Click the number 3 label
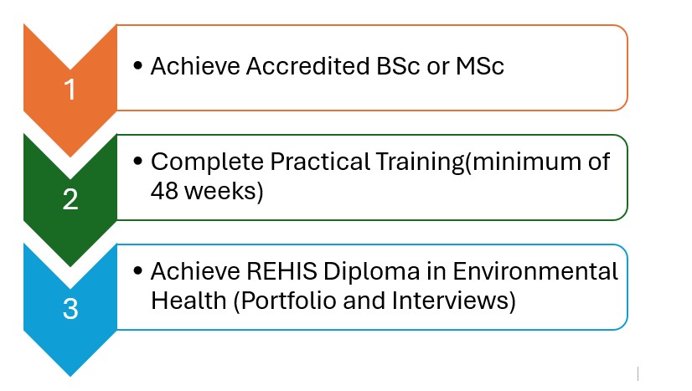The width and height of the screenshot is (692, 391). click(x=70, y=309)
